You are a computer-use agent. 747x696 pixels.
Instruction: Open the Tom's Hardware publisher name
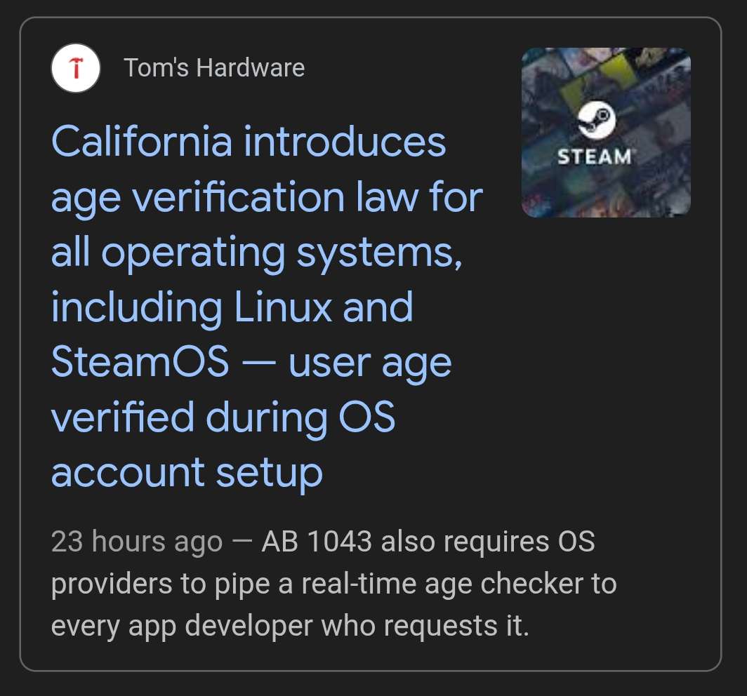click(214, 68)
